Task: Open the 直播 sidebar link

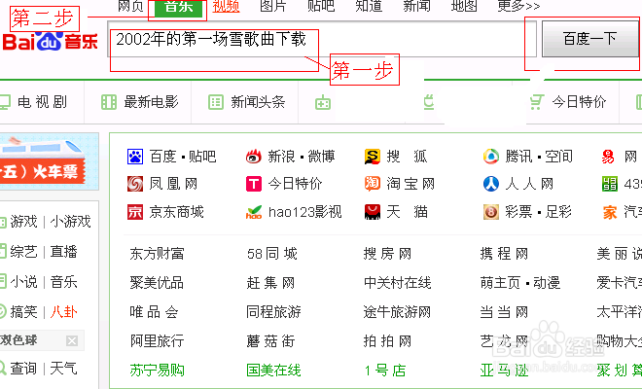Action: click(63, 252)
